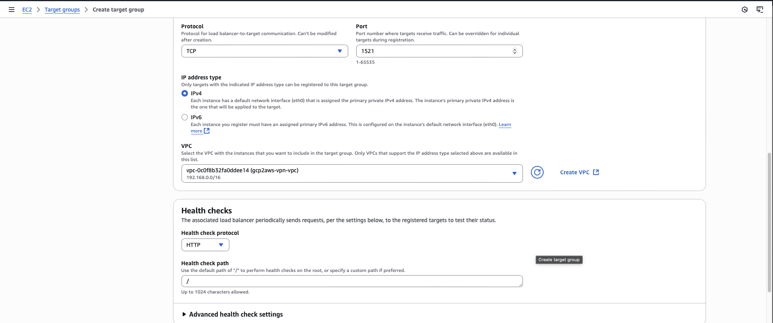This screenshot has height=323, width=773.
Task: Navigate to Target groups breadcrumb
Action: tap(62, 10)
